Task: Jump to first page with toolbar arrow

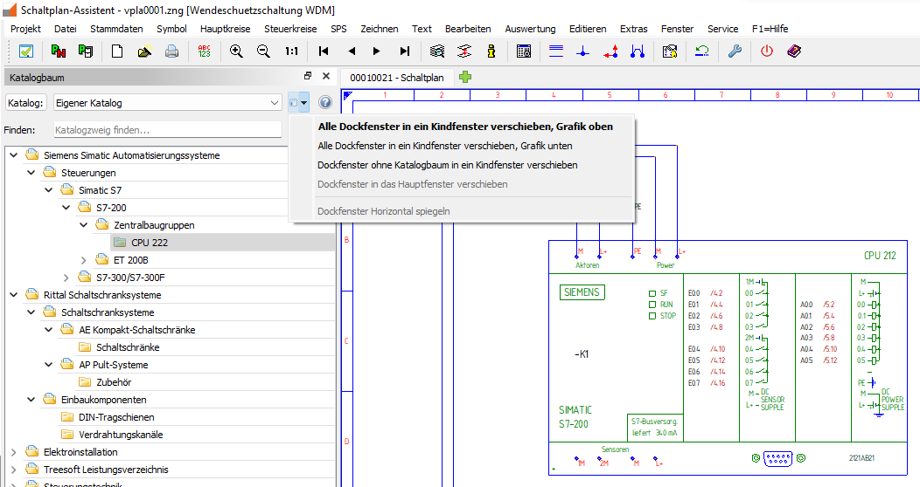Action: click(324, 51)
